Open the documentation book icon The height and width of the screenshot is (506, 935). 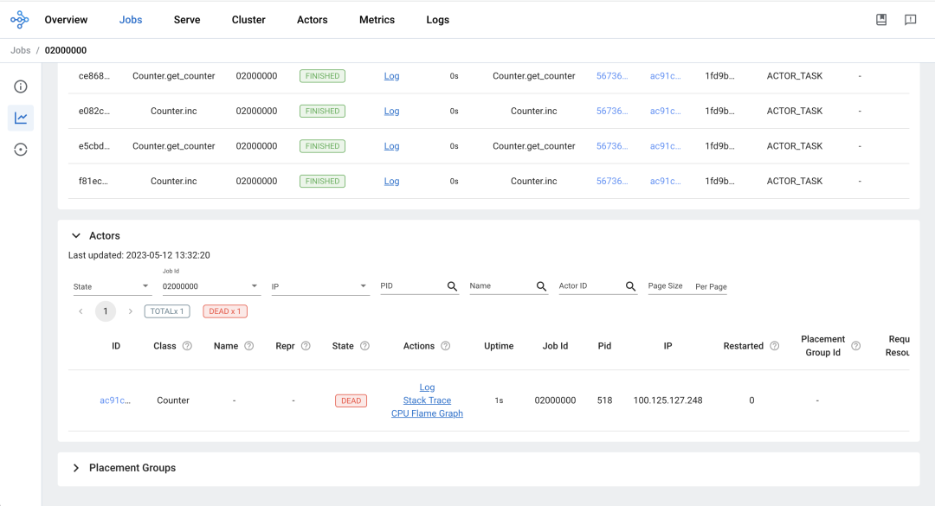[881, 20]
